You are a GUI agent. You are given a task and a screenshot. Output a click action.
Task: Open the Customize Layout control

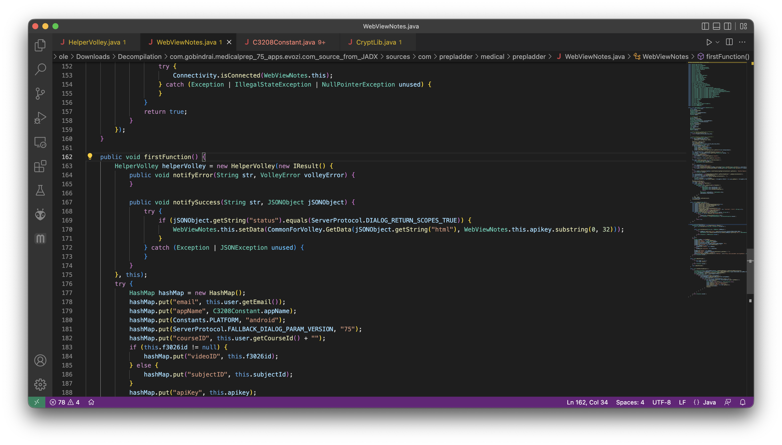[743, 26]
